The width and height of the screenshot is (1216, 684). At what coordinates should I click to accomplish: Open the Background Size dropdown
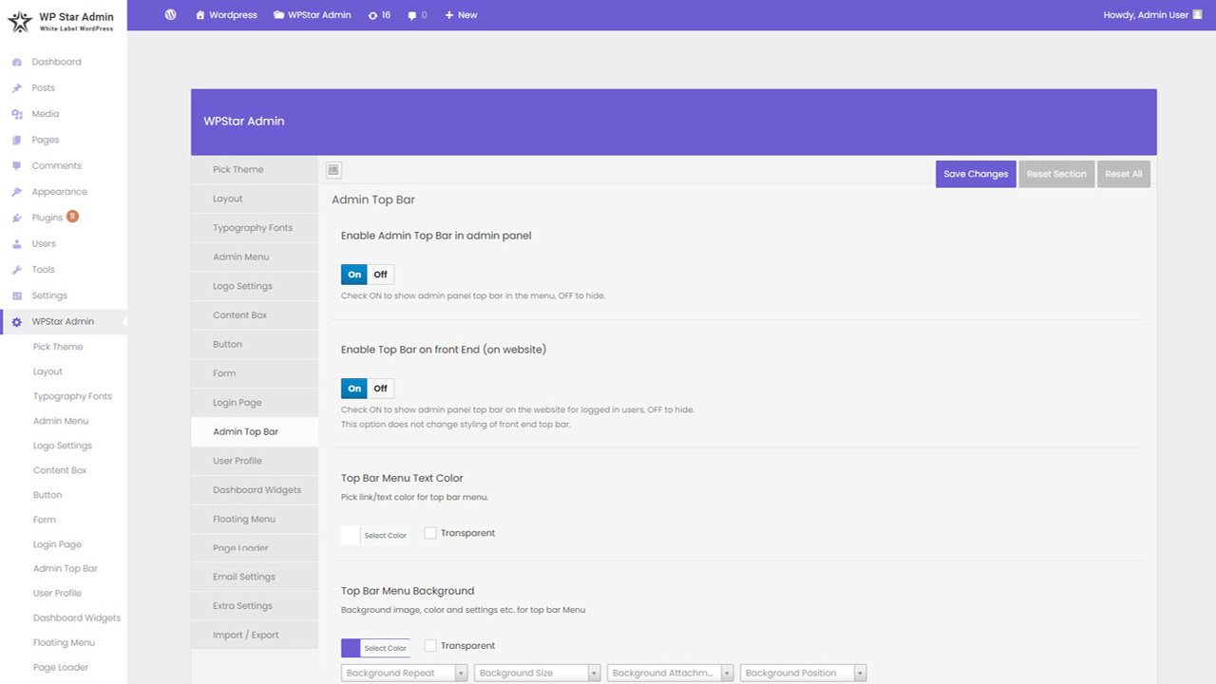pyautogui.click(x=538, y=673)
